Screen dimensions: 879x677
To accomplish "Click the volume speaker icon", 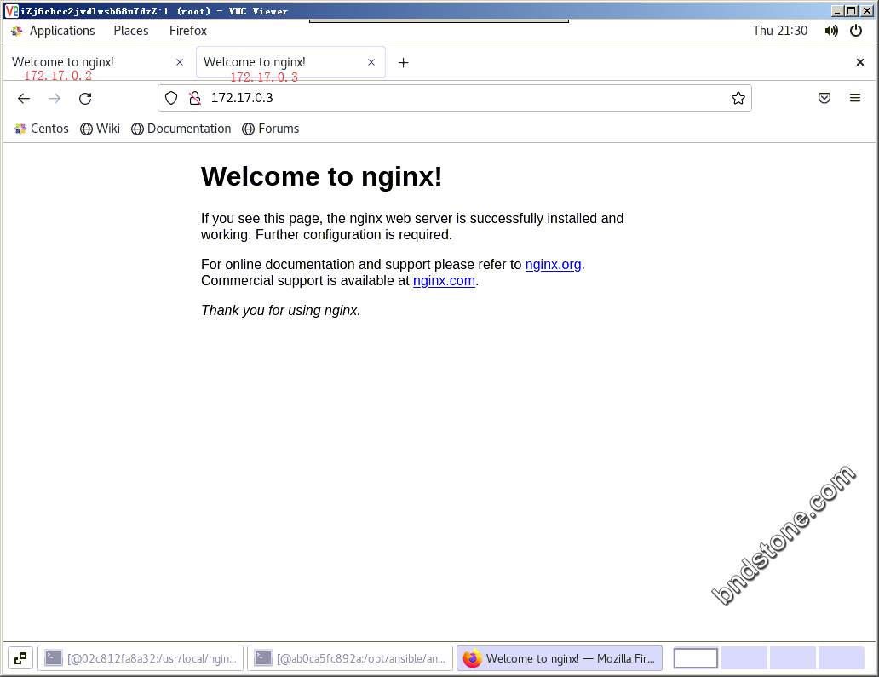I will tap(831, 31).
